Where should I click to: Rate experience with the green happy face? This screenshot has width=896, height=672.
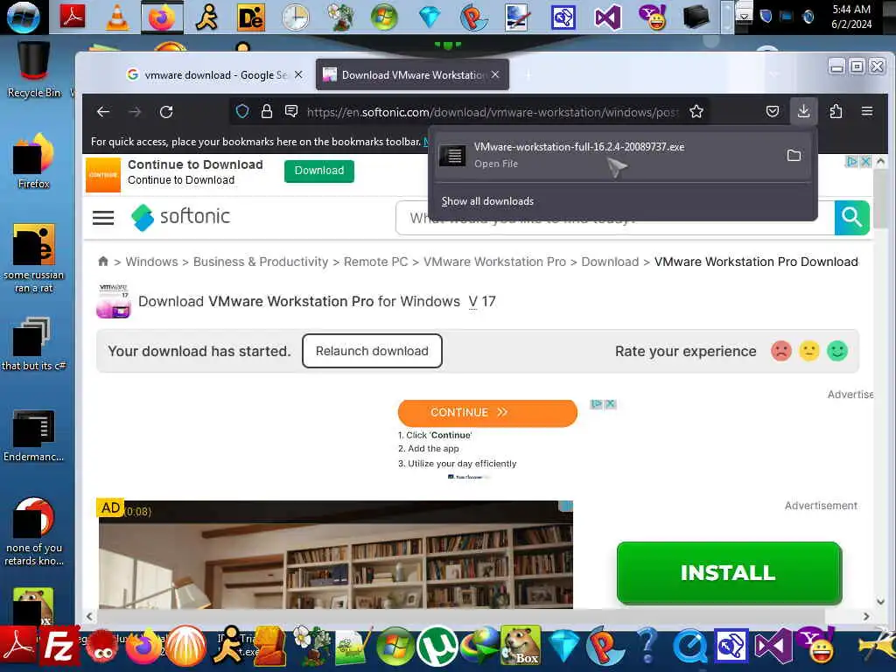point(837,351)
